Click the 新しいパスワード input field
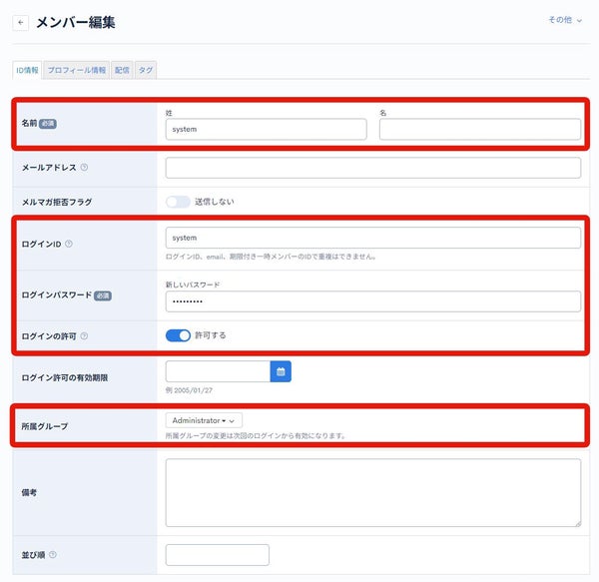 pyautogui.click(x=373, y=301)
